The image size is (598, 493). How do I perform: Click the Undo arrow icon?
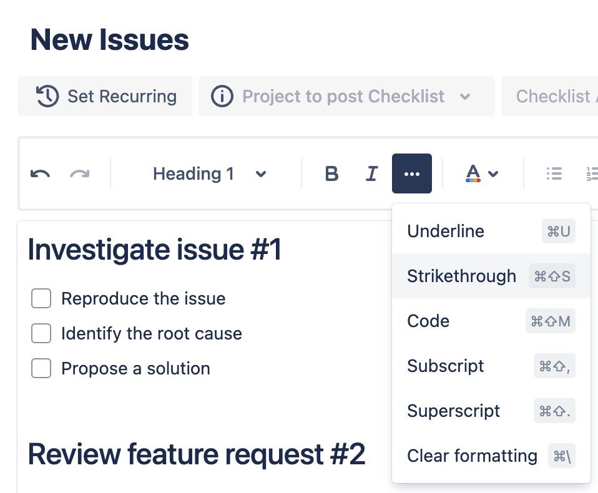41,174
